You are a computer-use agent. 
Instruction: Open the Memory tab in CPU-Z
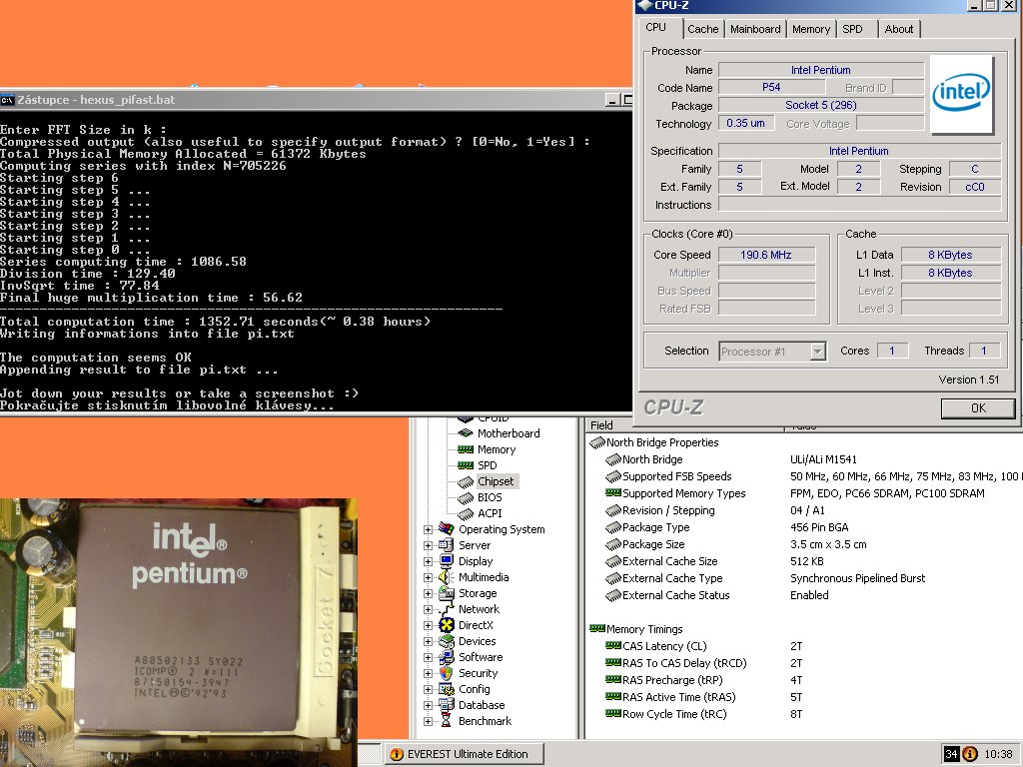[811, 29]
